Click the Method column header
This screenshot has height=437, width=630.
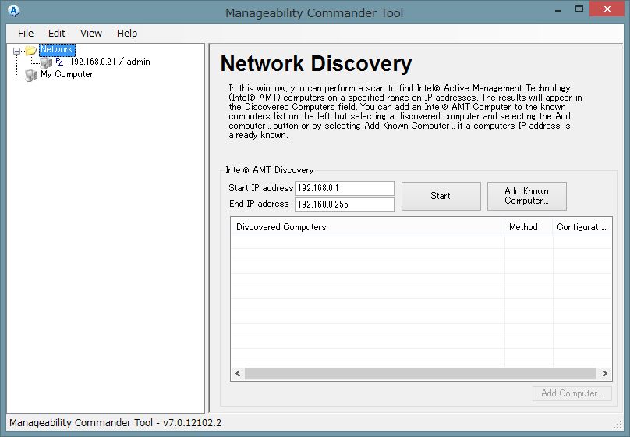click(529, 227)
